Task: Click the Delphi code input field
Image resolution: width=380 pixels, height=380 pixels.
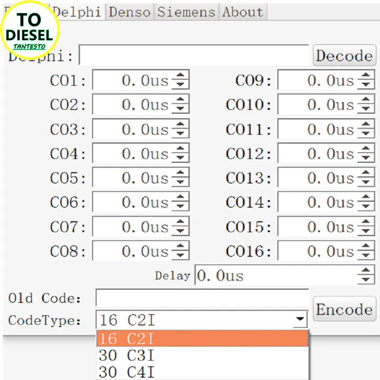Action: [194, 56]
